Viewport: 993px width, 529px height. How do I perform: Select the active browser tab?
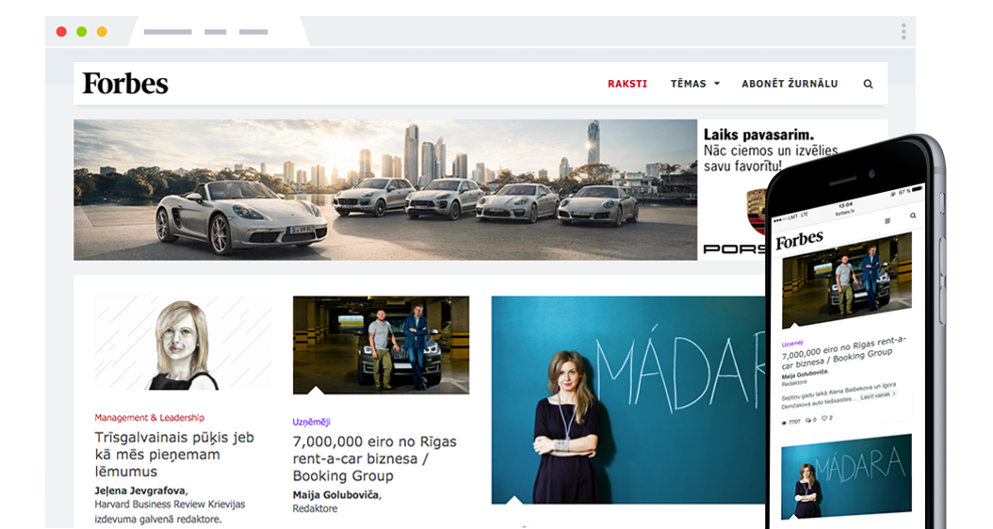[x=219, y=32]
